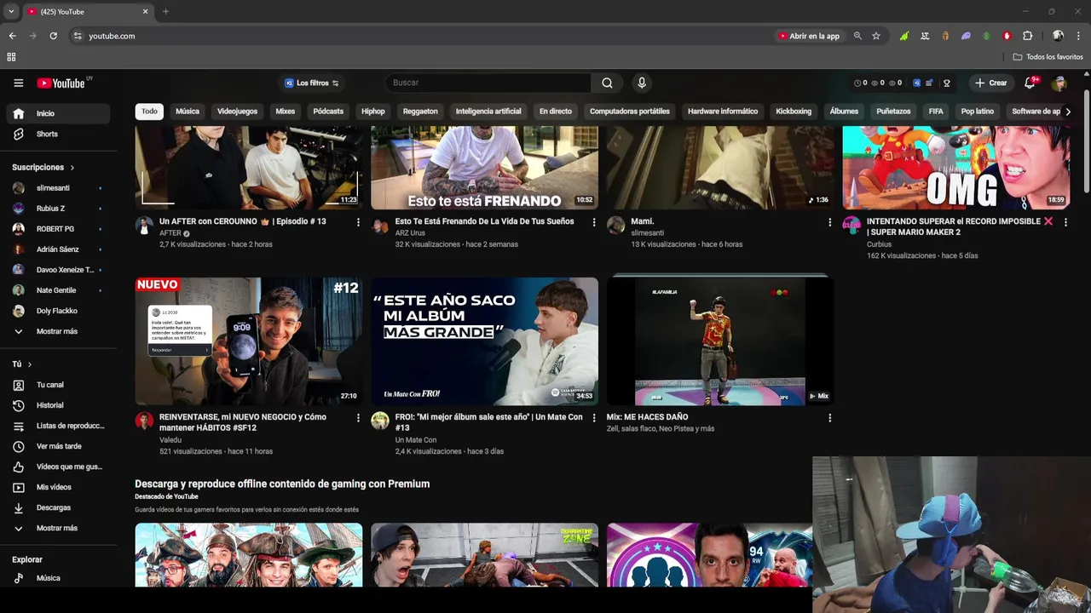This screenshot has width=1091, height=613.
Task: Select the Kickboxing filter chip
Action: 794,112
